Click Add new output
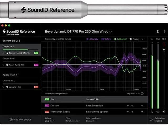Viewport: 168px width, 125px height. [x=20, y=119]
